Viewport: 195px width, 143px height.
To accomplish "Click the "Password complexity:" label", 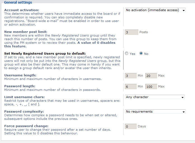I will [22, 112].
